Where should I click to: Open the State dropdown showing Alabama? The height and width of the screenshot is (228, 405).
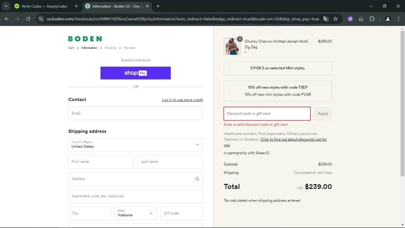pyautogui.click(x=136, y=213)
